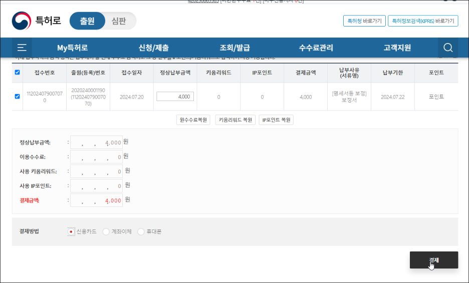Click the red 결제금액 amount field
The height and width of the screenshot is (283, 469).
coord(96,200)
